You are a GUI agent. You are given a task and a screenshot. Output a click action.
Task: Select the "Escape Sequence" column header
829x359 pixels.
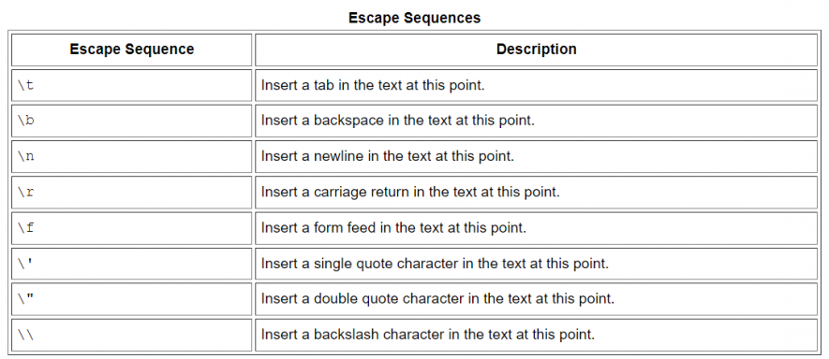tap(132, 50)
